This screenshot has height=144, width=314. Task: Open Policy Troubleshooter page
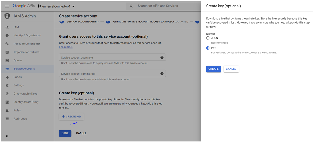27,44
